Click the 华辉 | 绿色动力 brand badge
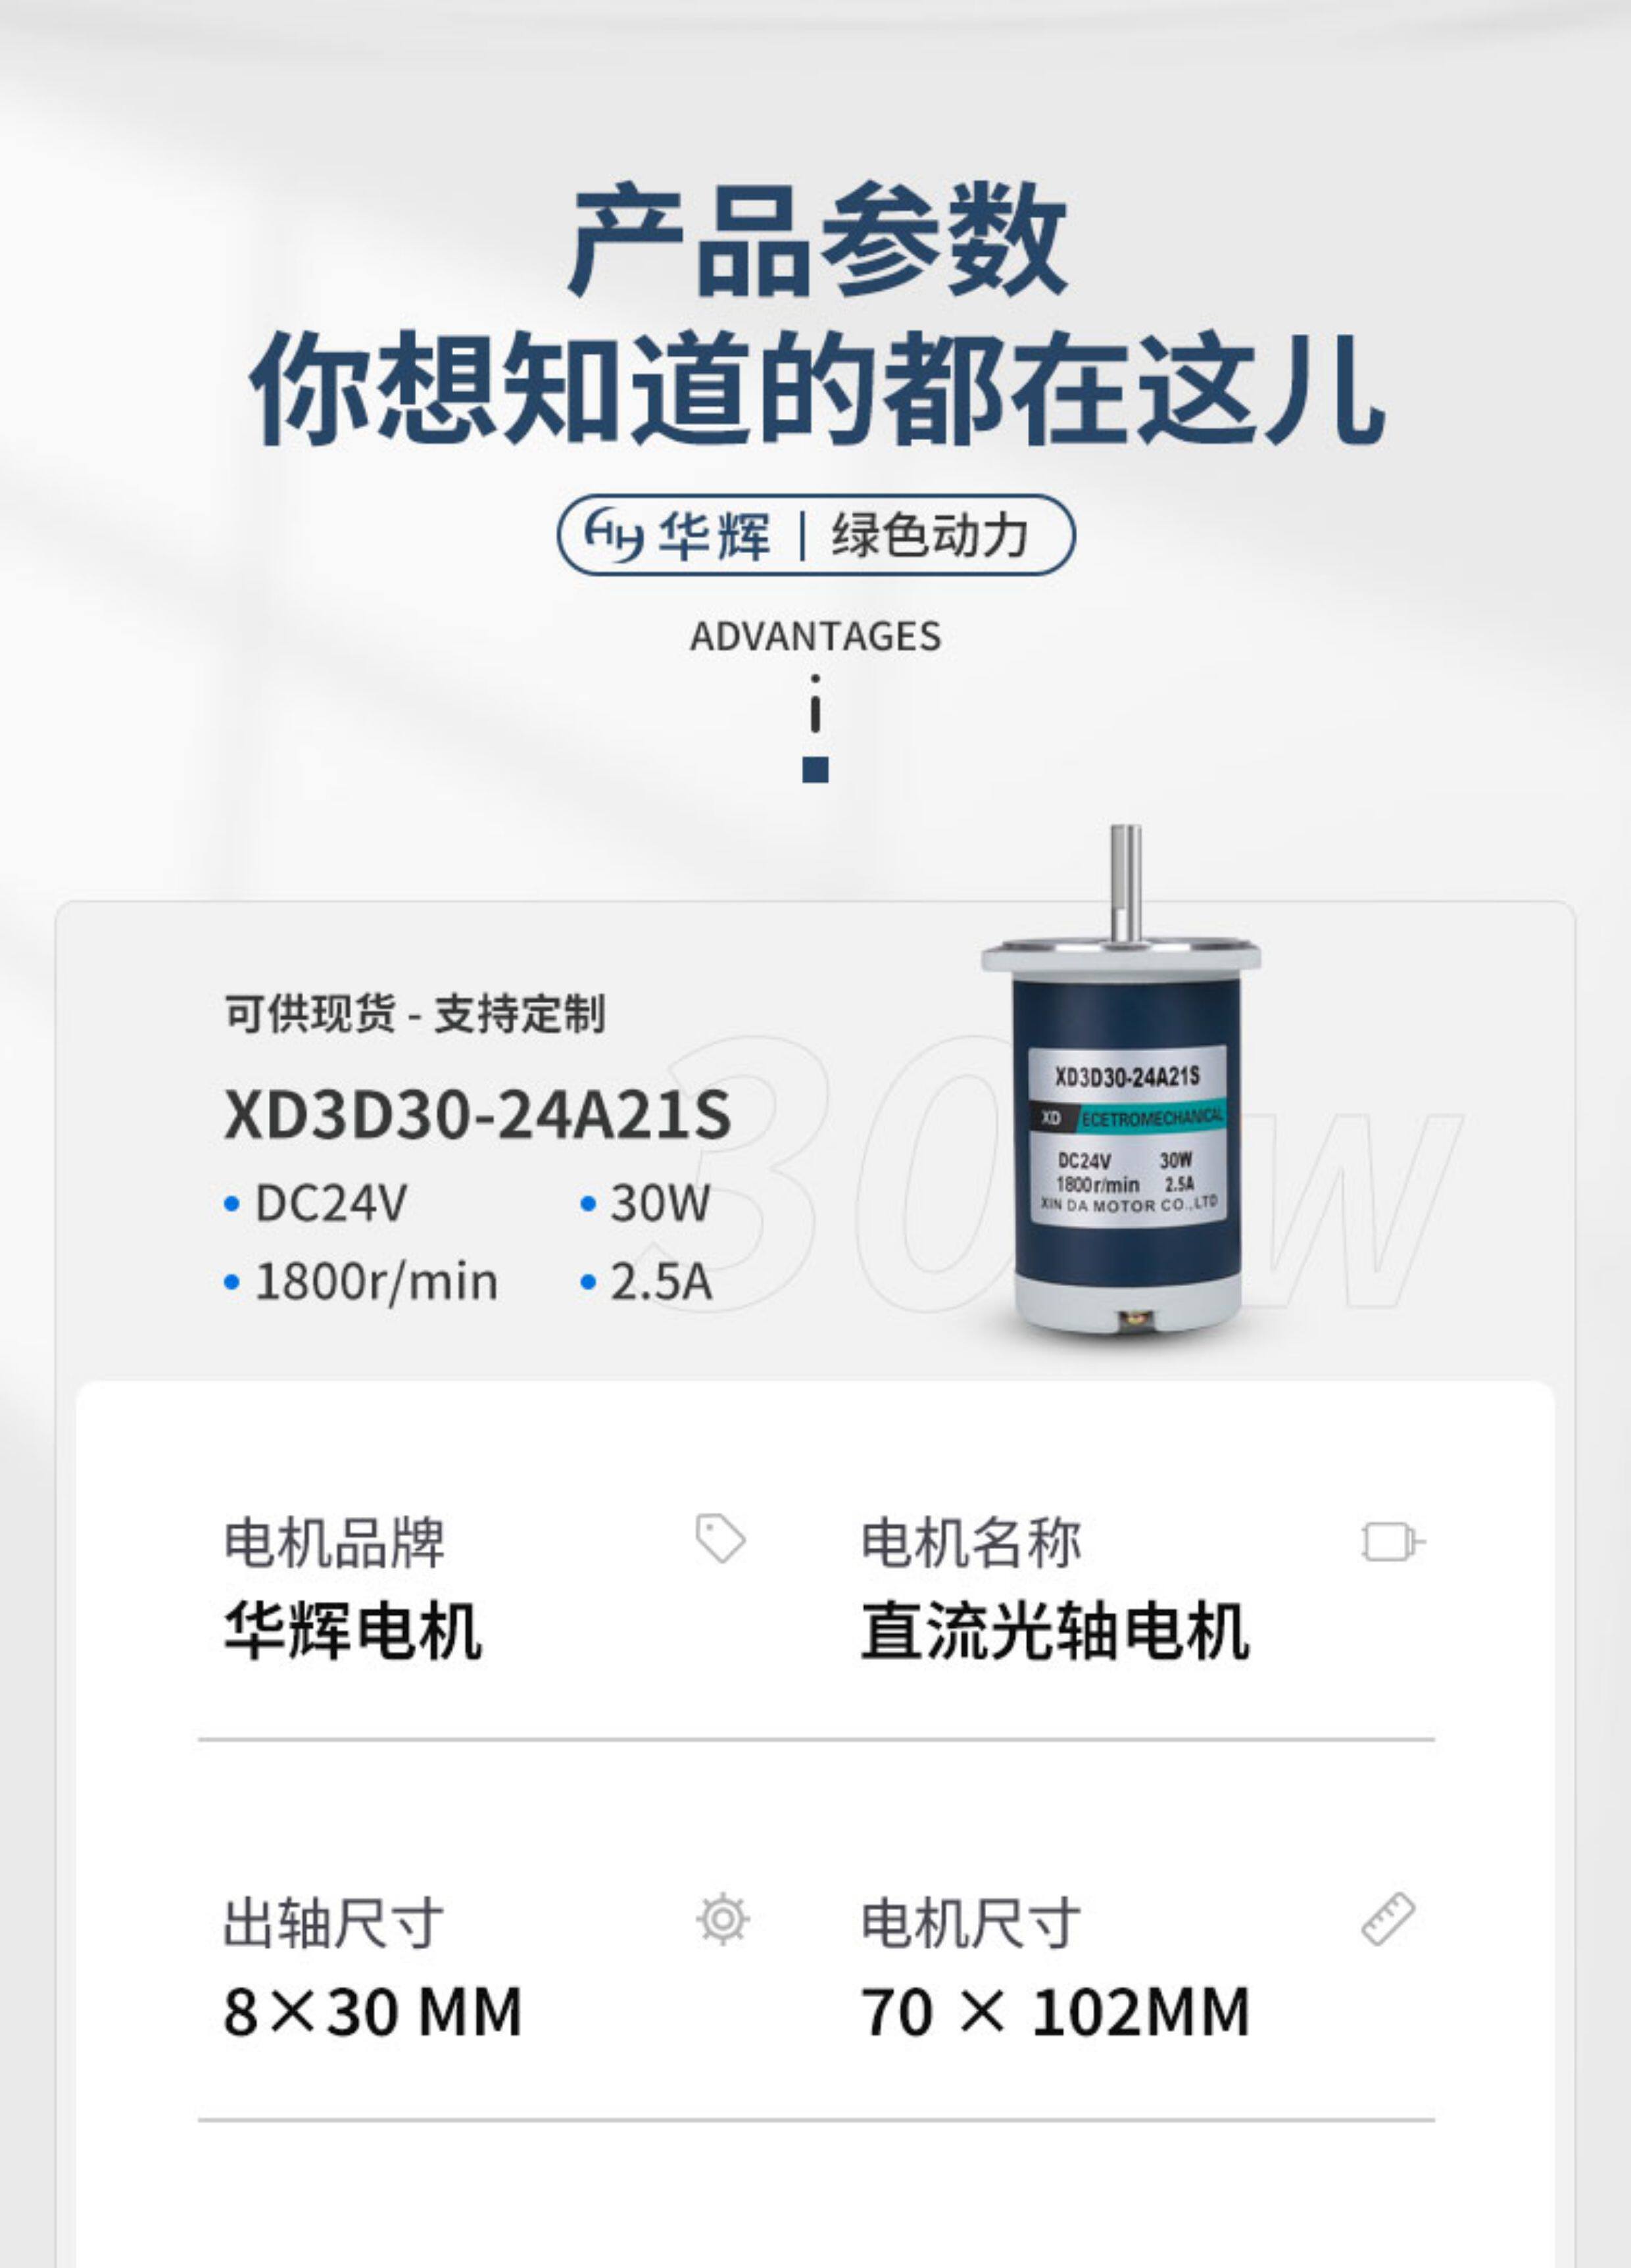Viewport: 1631px width, 2268px height. [x=815, y=535]
